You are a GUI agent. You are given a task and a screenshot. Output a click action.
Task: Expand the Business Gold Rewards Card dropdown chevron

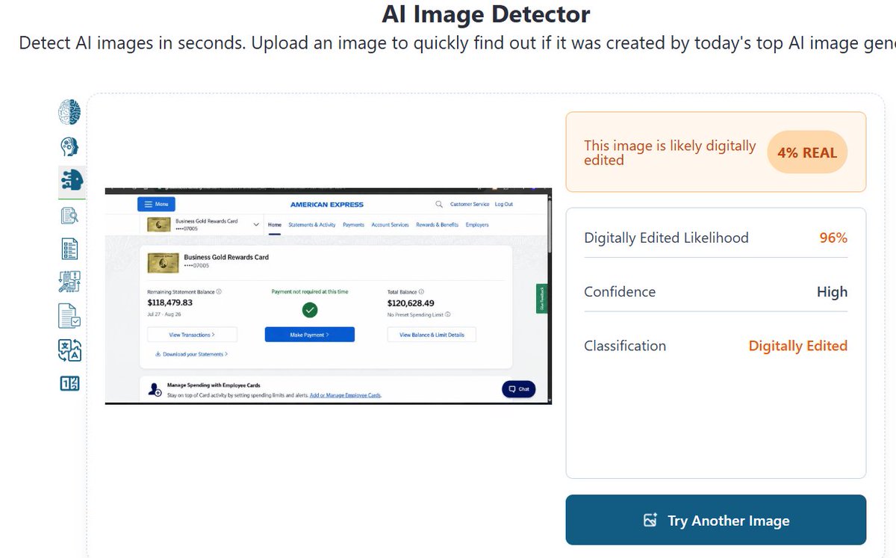pyautogui.click(x=256, y=224)
